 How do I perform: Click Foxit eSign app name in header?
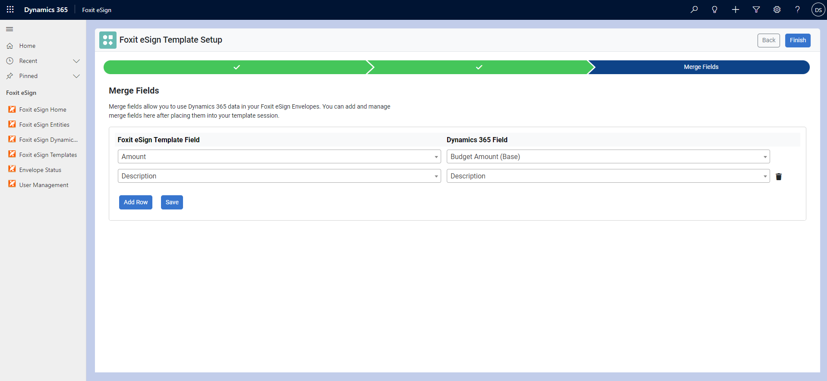point(97,10)
